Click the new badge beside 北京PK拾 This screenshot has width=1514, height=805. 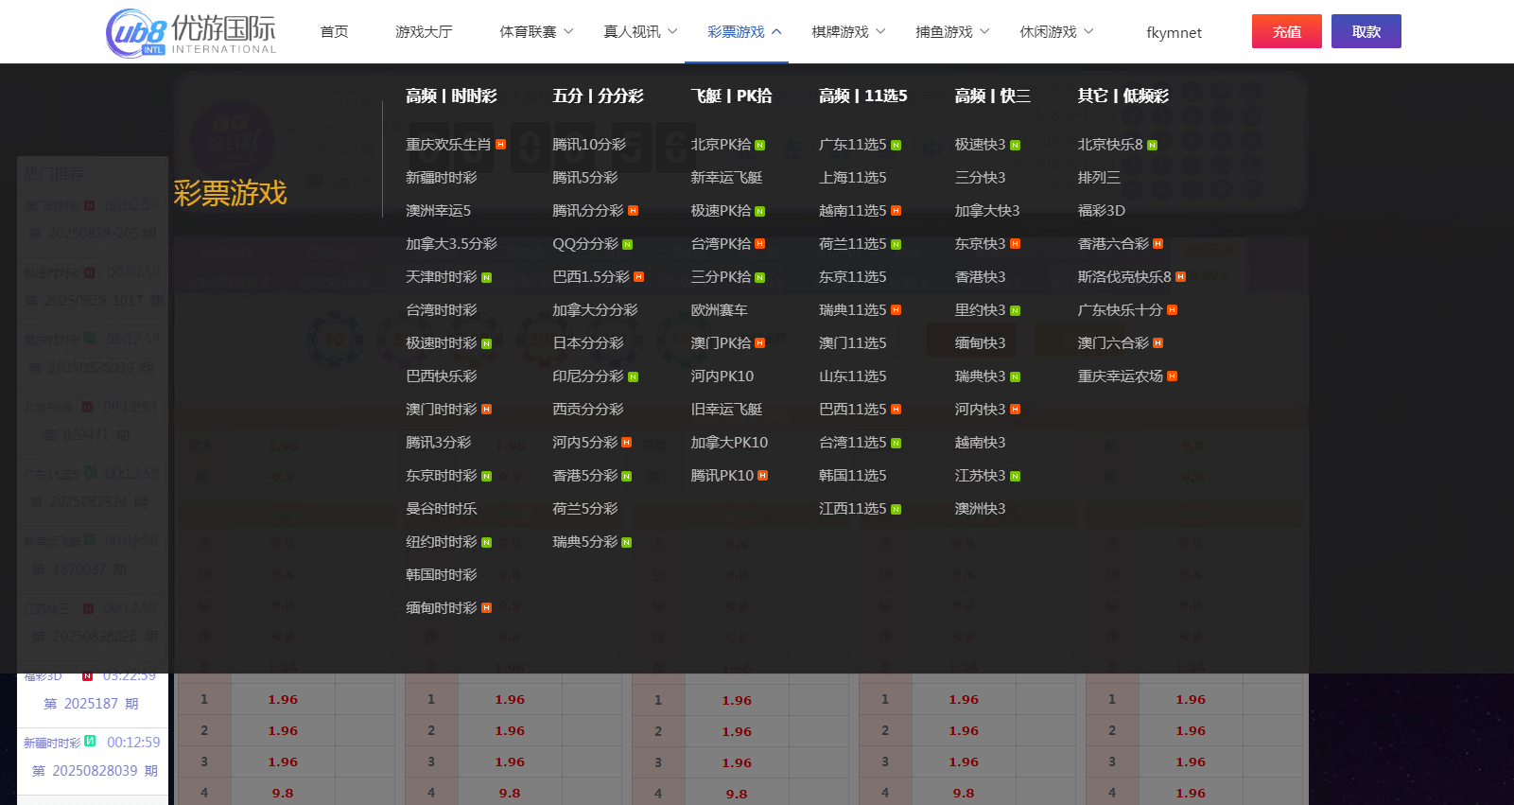coord(759,146)
